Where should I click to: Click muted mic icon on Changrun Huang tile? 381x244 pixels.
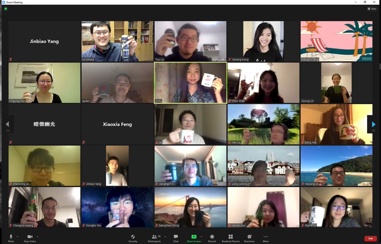pos(11,225)
